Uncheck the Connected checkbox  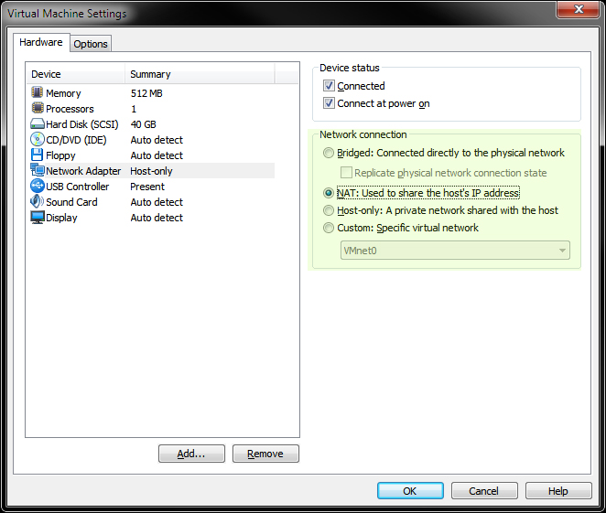[330, 86]
